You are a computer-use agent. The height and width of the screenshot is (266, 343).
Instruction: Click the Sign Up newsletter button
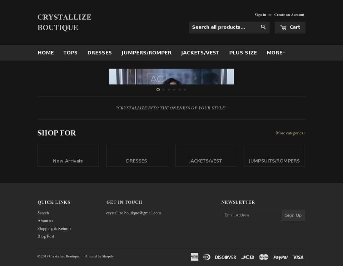(293, 215)
